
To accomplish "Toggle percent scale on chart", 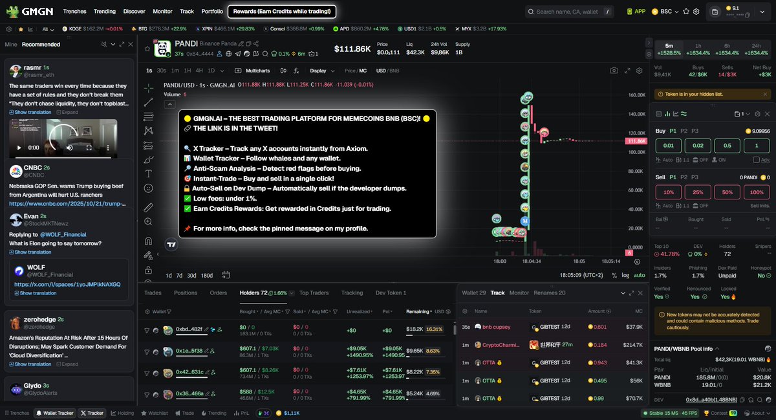I will 614,275.
